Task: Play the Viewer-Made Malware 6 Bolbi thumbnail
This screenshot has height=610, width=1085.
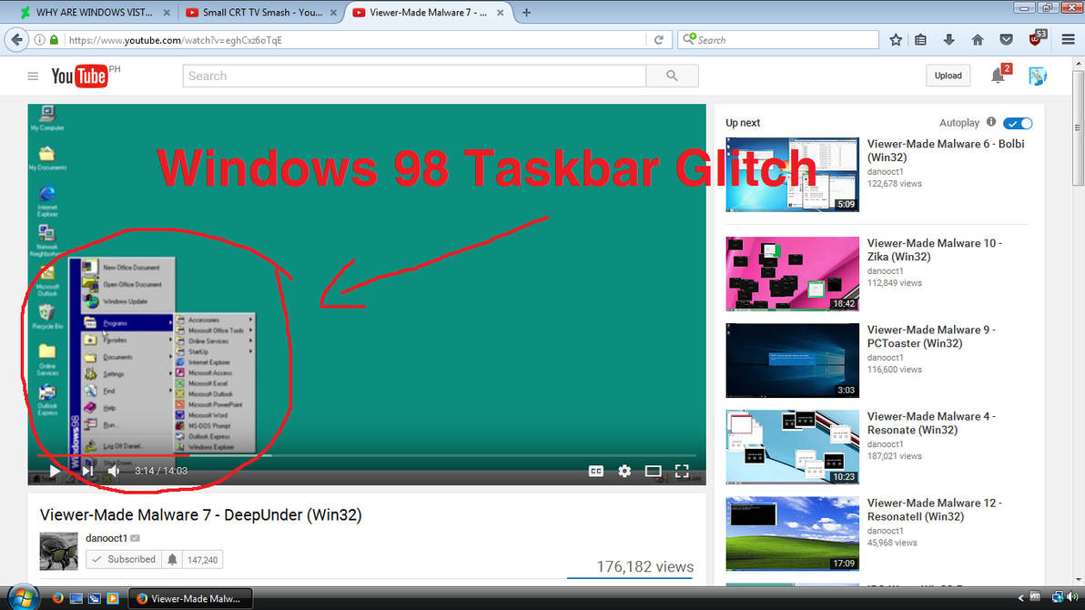Action: click(x=791, y=173)
